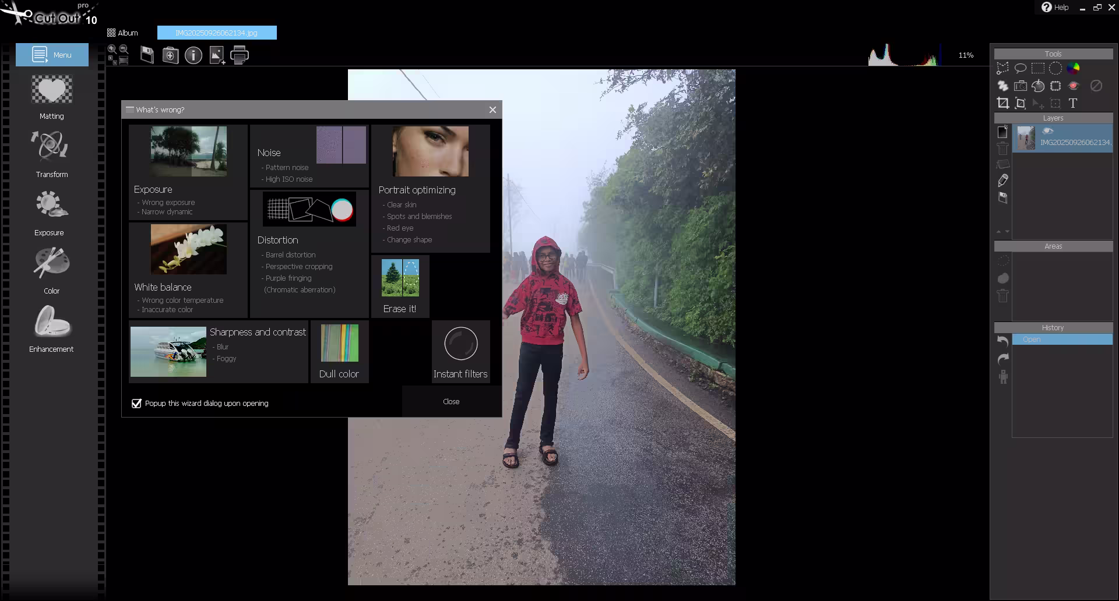Select the polygon lasso tool
1119x601 pixels.
click(1002, 68)
